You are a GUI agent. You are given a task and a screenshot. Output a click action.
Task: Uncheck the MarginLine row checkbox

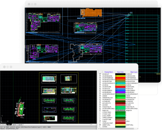coord(100,110)
